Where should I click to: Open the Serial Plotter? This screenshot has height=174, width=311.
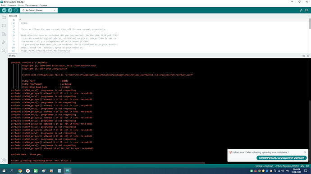click(x=301, y=10)
